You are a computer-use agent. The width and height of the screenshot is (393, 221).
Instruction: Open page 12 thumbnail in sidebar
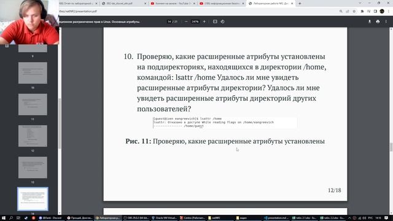(x=33, y=136)
